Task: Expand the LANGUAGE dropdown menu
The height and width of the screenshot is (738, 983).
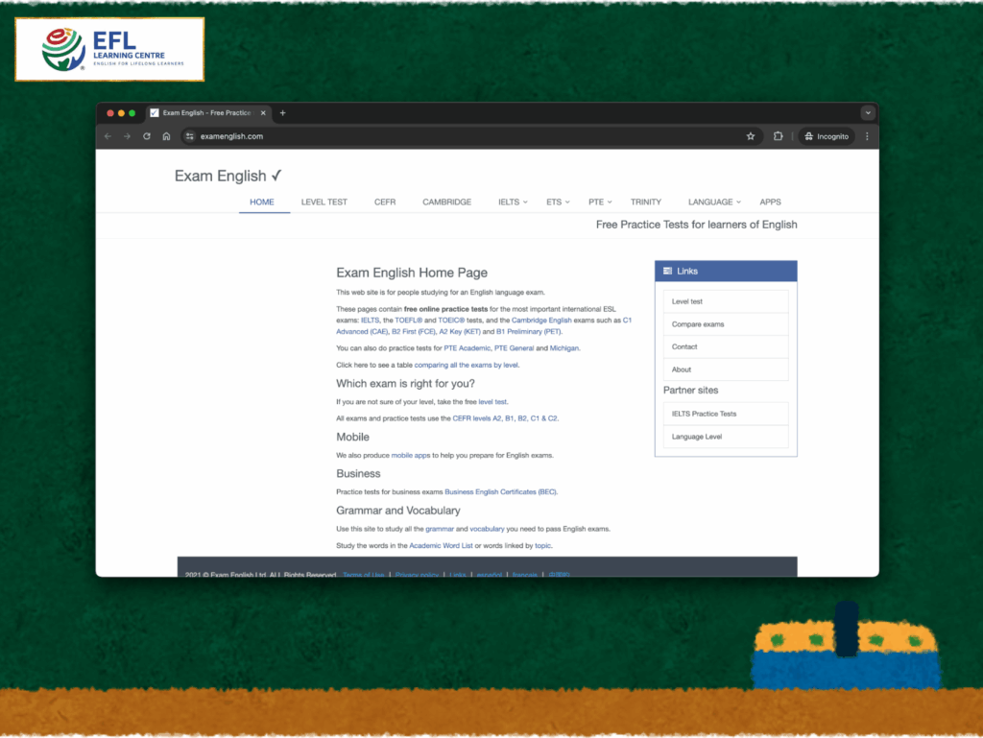Action: click(714, 202)
